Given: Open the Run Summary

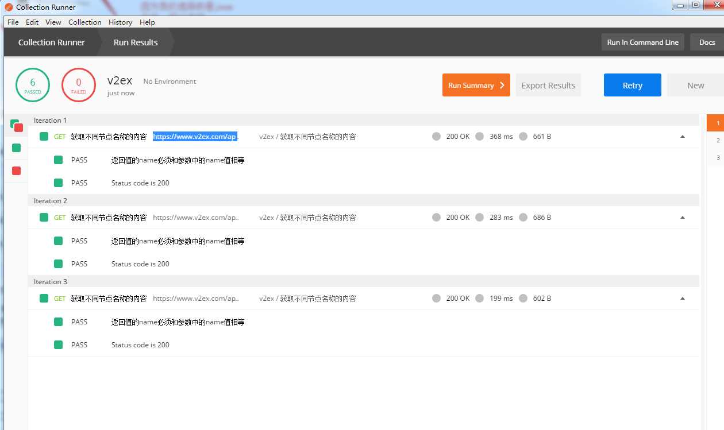Looking at the screenshot, I should click(476, 85).
